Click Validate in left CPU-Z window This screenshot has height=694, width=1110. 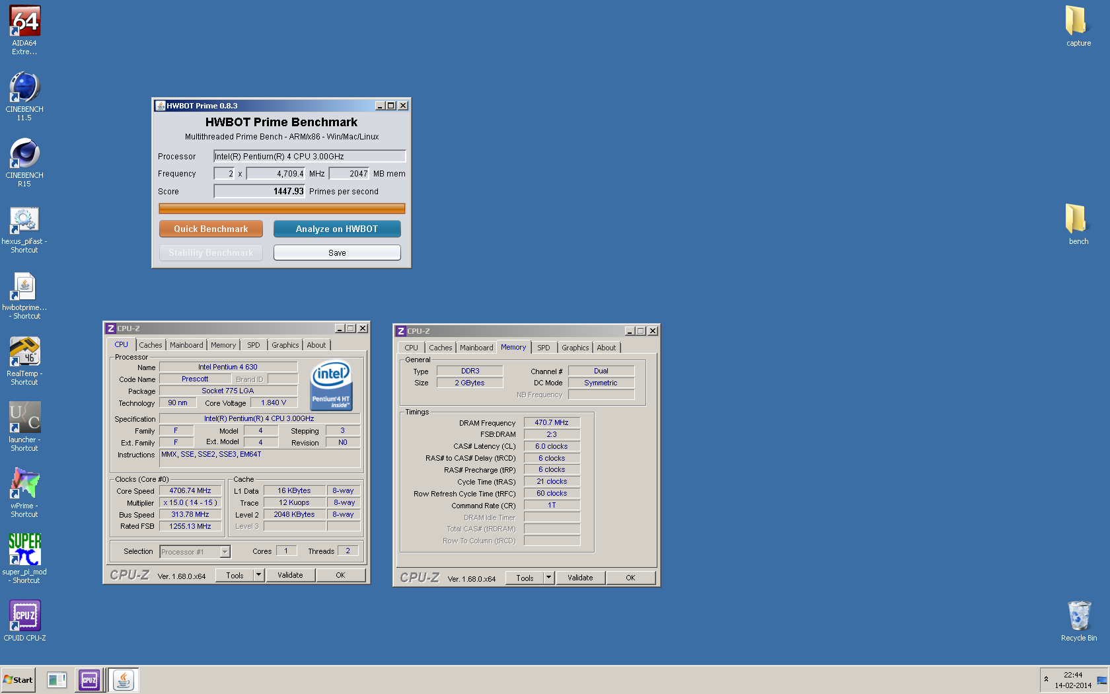click(290, 575)
